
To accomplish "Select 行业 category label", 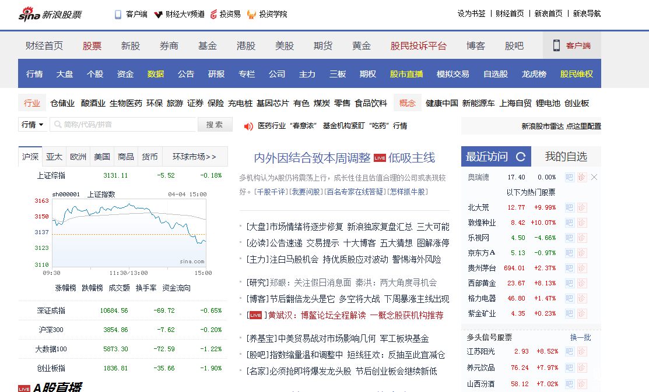I will (32, 103).
